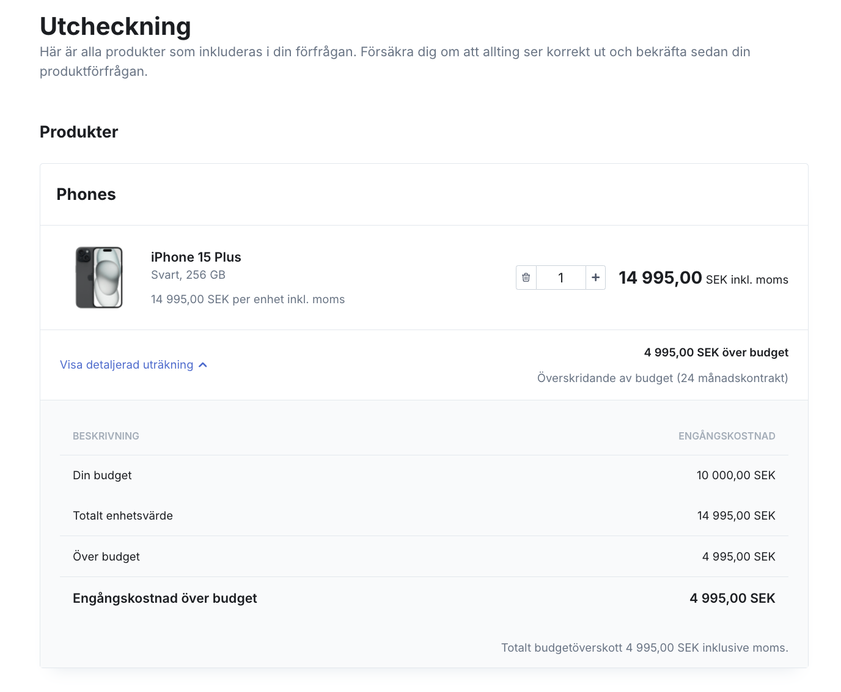The image size is (841, 692).
Task: Select 'Engångskostnad över budget' bold label
Action: pyautogui.click(x=165, y=598)
